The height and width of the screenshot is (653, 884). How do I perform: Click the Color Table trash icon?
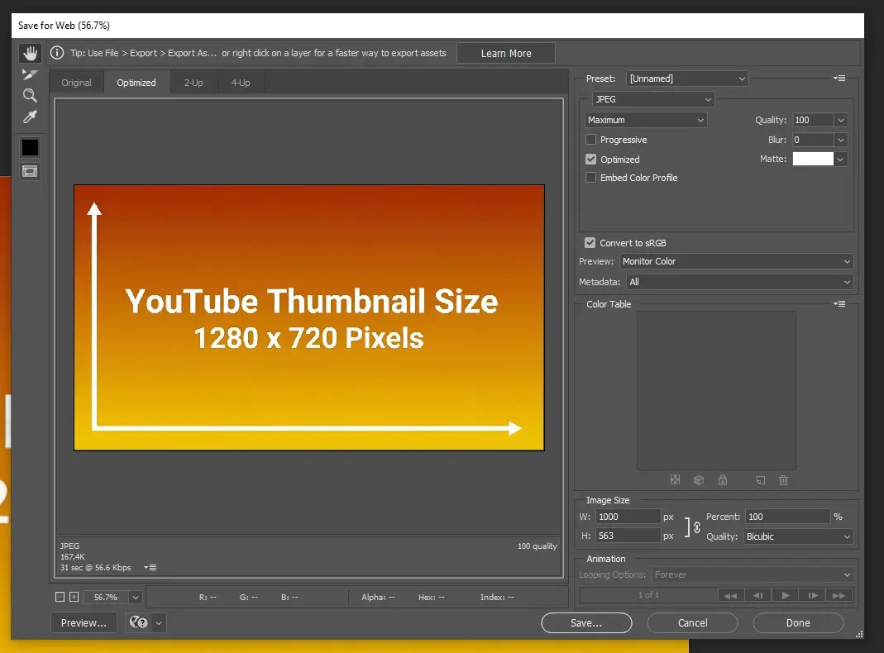point(783,479)
